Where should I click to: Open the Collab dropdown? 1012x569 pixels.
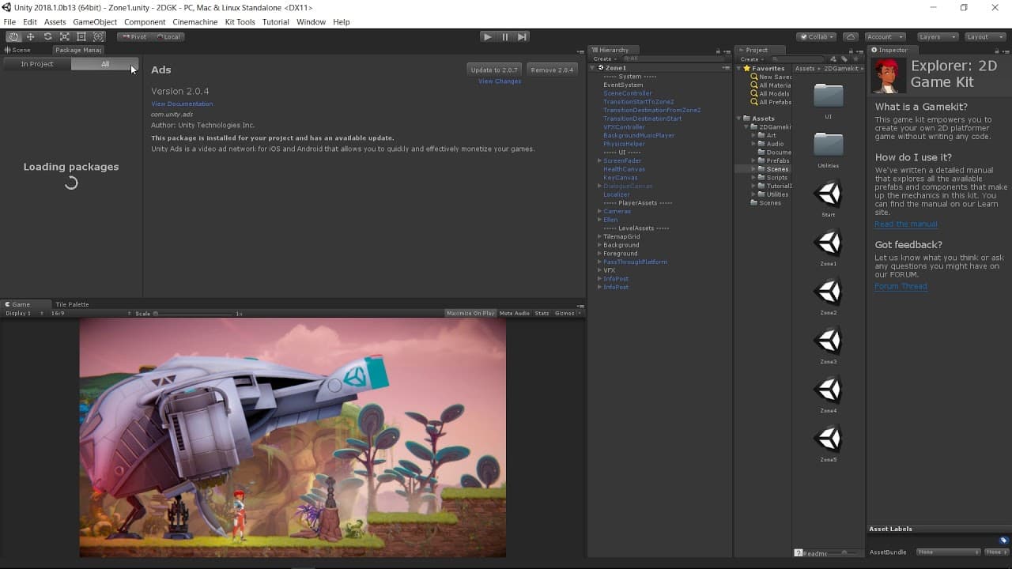click(817, 36)
